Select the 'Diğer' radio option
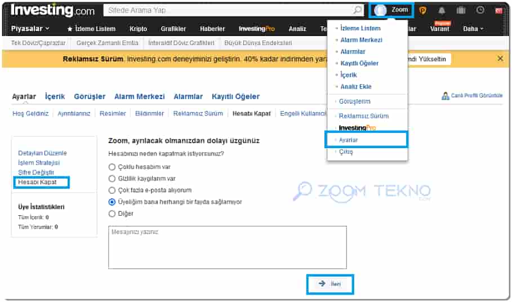Screen dimensions: 512x302 [112, 214]
